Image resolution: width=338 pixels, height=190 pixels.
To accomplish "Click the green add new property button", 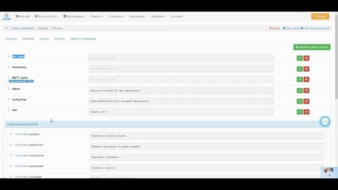I will pos(312,47).
